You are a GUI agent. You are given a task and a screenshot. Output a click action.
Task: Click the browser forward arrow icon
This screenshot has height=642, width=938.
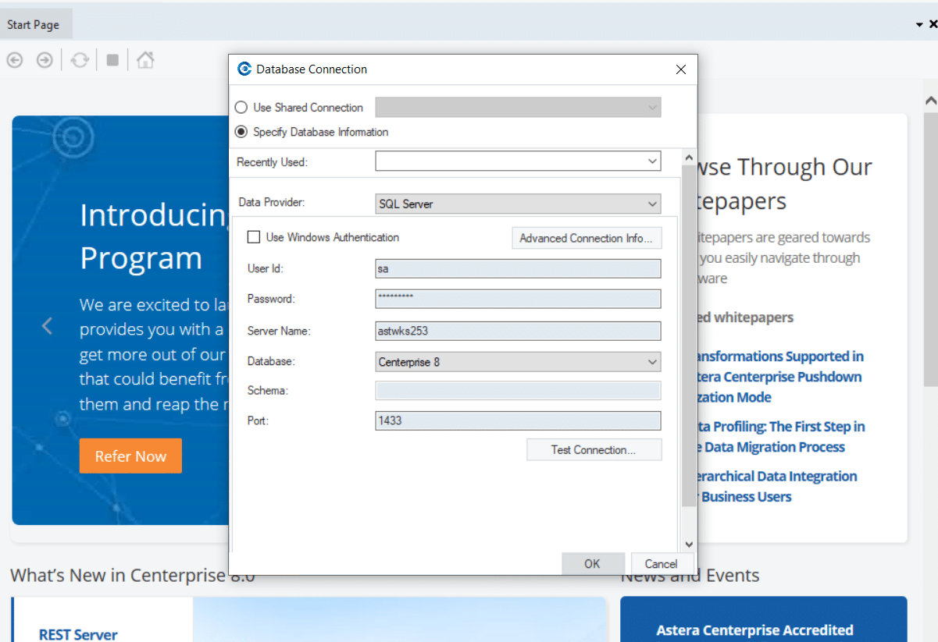tap(45, 60)
